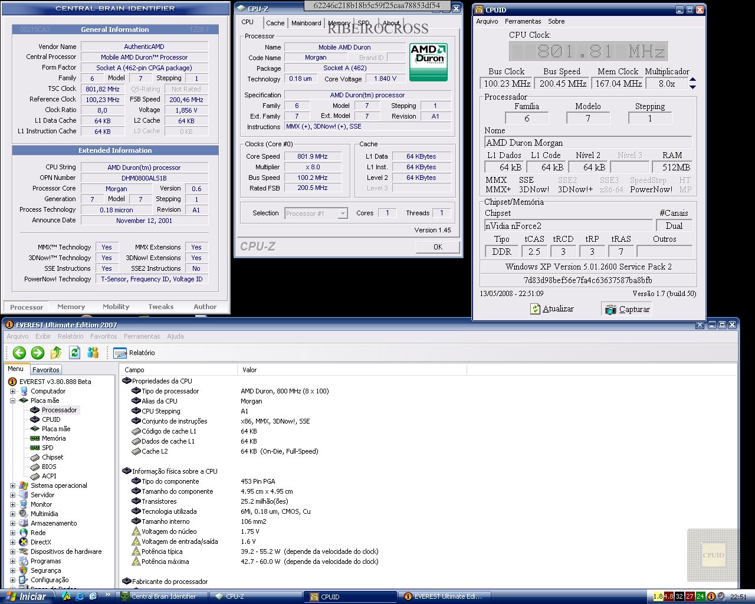Expand the Computador tree node
Viewport: 755px width, 604px height.
[13, 391]
